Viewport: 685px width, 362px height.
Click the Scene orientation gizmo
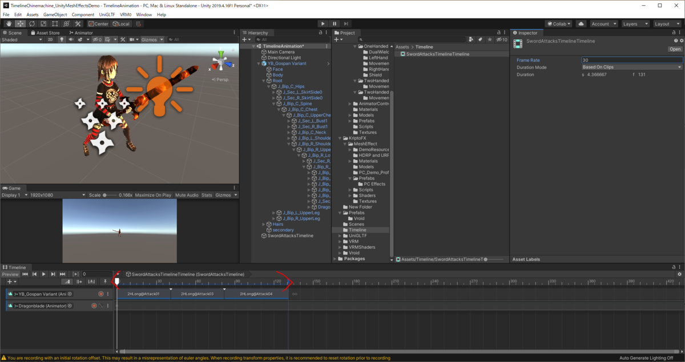point(220,62)
